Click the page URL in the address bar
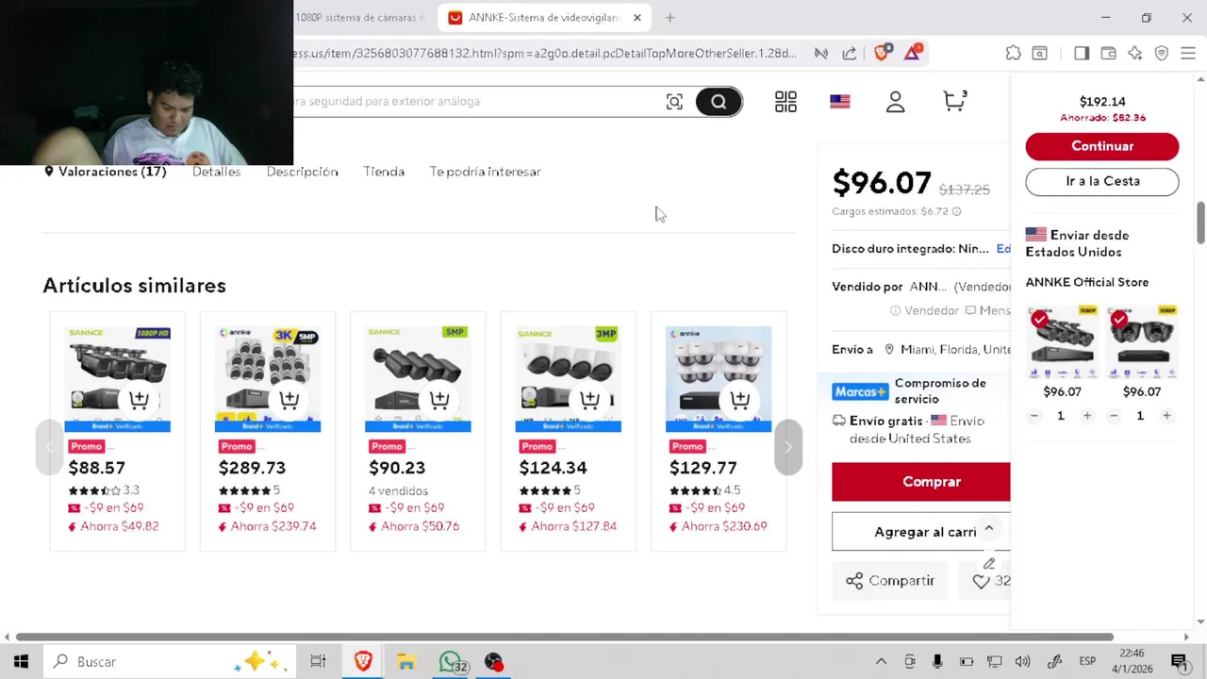This screenshot has height=679, width=1207. [545, 54]
